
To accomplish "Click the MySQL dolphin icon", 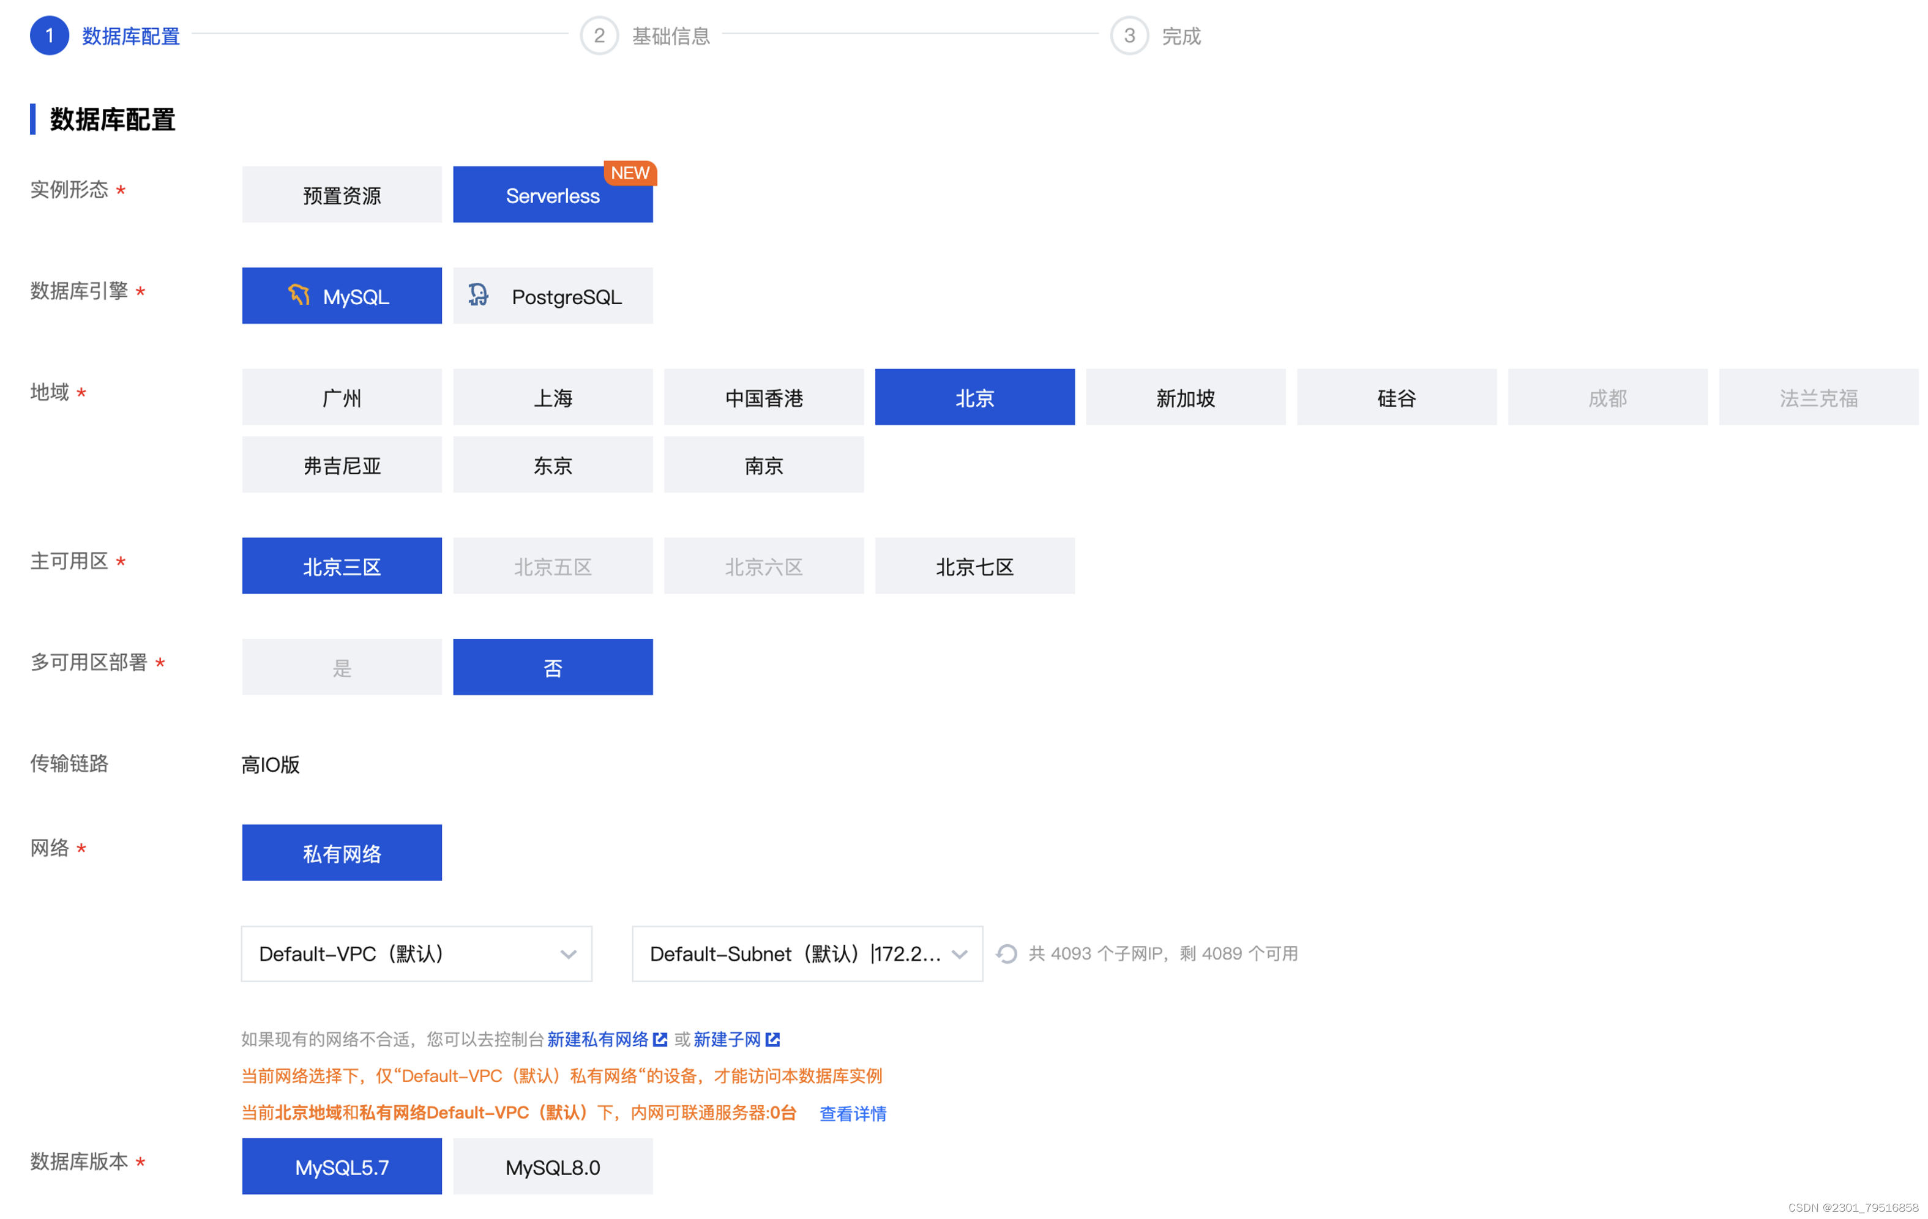I will (x=299, y=296).
